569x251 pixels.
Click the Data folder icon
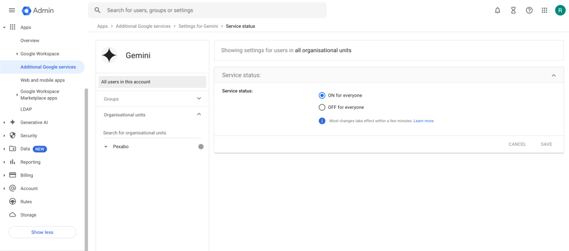(x=13, y=149)
